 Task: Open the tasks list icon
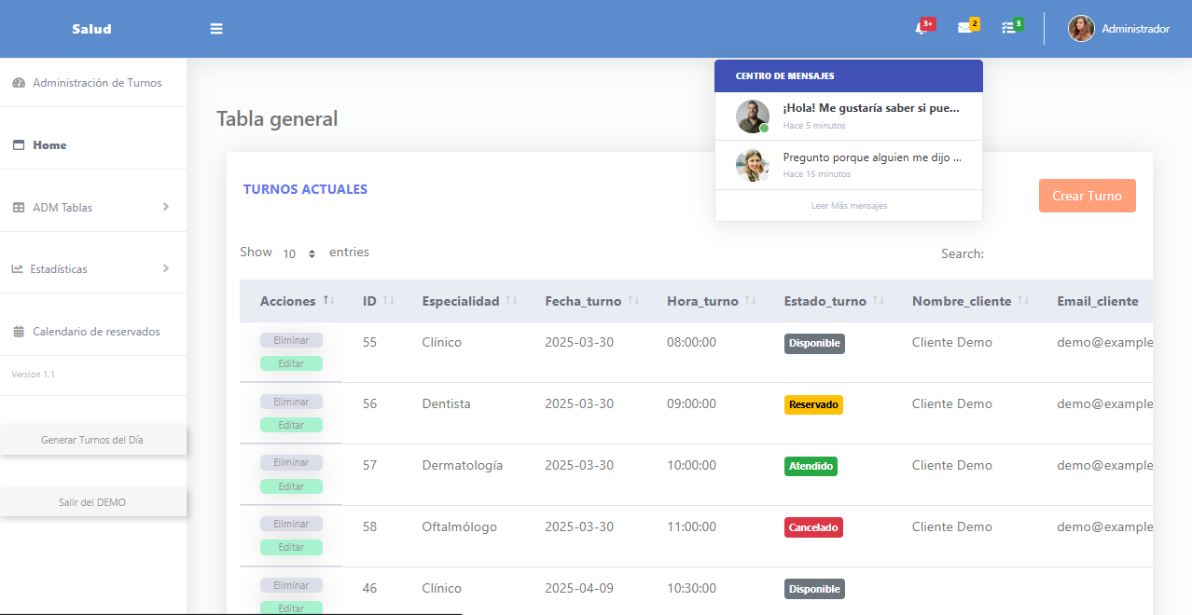click(1008, 28)
